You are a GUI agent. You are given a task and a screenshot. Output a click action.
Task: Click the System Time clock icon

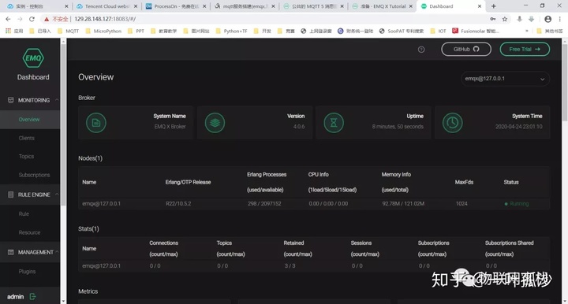(x=453, y=123)
